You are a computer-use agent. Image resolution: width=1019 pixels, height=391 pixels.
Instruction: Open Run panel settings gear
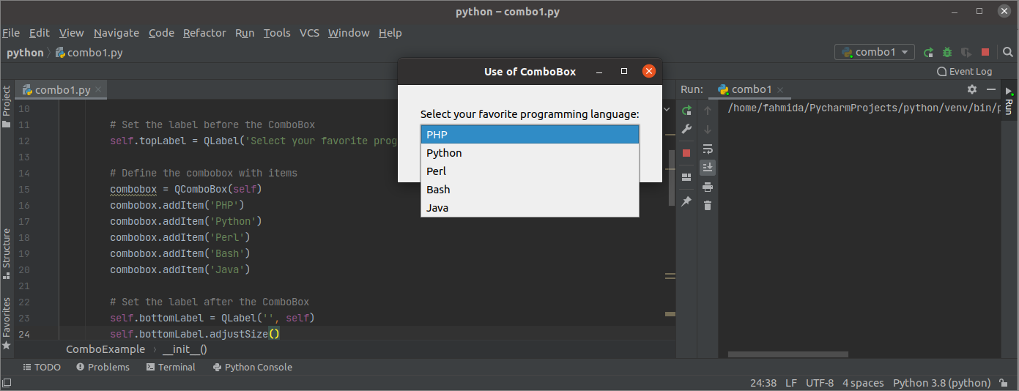pos(972,89)
